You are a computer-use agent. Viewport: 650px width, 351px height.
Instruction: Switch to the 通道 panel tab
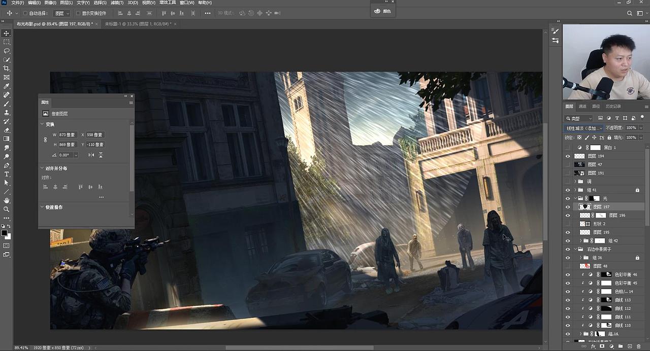[582, 107]
